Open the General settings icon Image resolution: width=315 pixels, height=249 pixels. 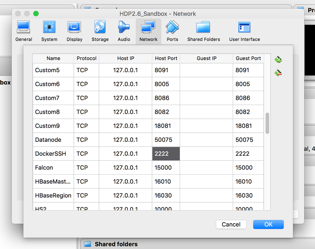point(24,31)
